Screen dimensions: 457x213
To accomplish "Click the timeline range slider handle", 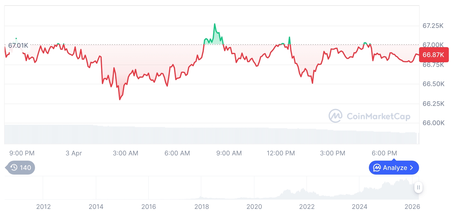I will tap(418, 188).
